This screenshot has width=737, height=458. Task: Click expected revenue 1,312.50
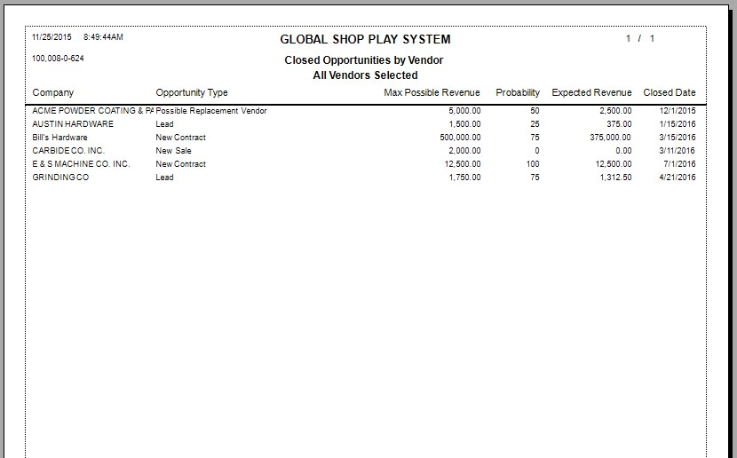click(615, 178)
